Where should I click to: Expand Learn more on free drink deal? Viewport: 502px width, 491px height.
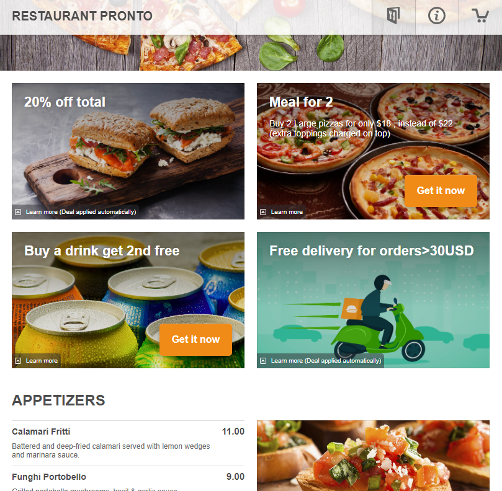point(42,360)
